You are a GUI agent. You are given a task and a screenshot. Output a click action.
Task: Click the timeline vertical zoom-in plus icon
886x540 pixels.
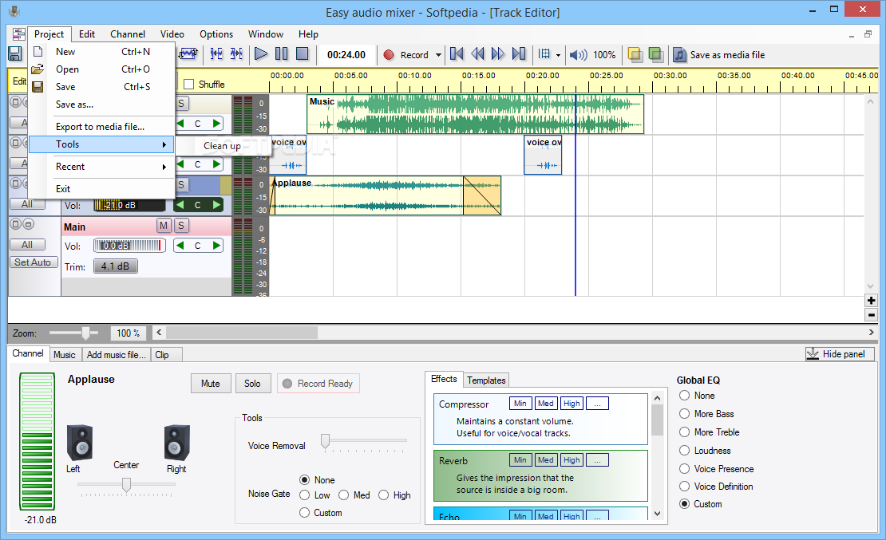click(x=872, y=301)
